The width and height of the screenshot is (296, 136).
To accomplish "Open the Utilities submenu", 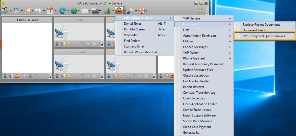I will [x=204, y=41].
